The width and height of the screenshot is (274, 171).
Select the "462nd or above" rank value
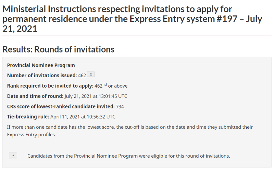click(x=111, y=85)
